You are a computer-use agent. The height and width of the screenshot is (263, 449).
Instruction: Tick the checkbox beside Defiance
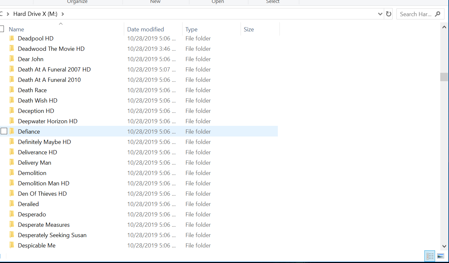[4, 131]
